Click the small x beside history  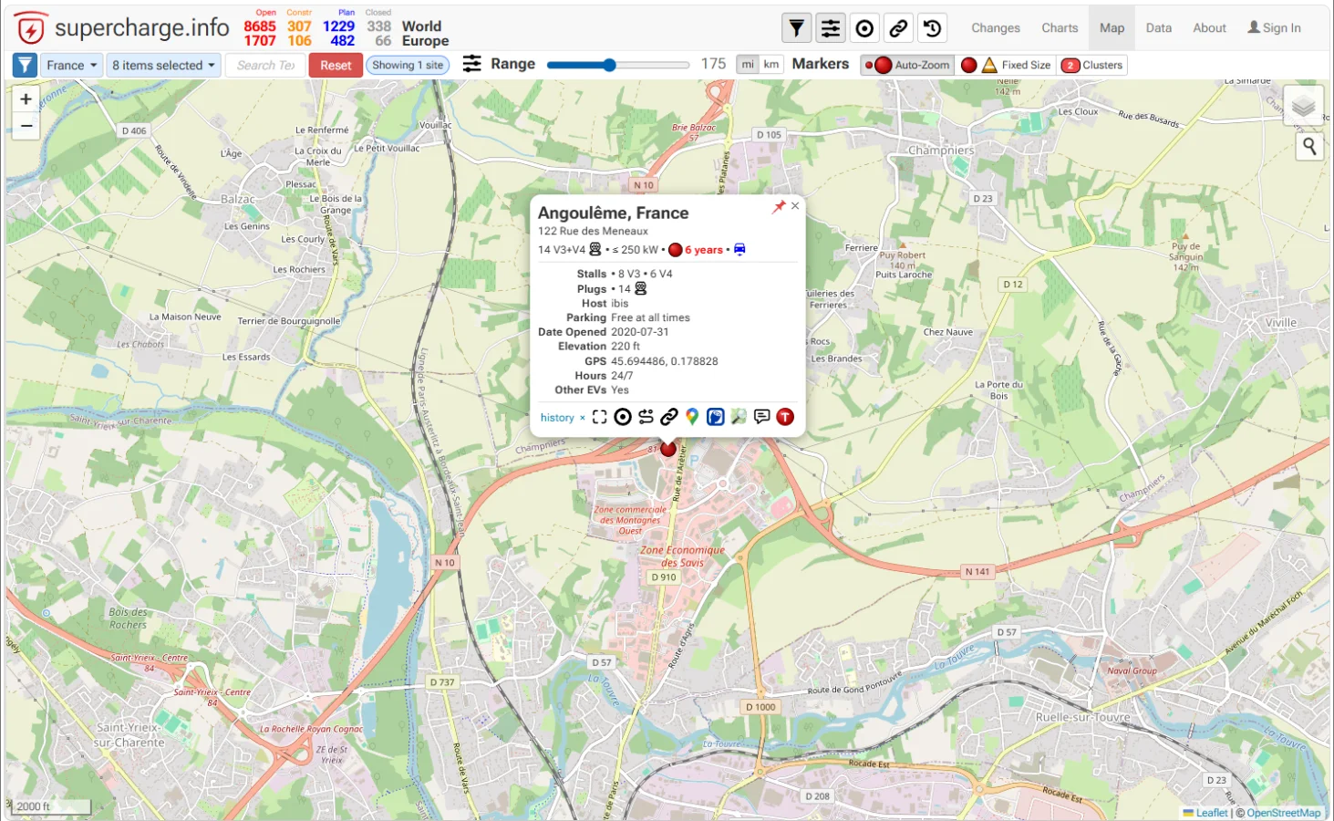[583, 418]
